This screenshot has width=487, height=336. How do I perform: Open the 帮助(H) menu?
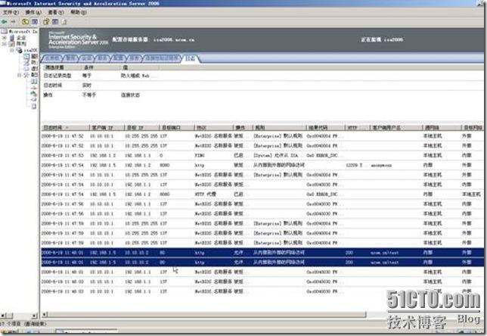click(x=79, y=12)
